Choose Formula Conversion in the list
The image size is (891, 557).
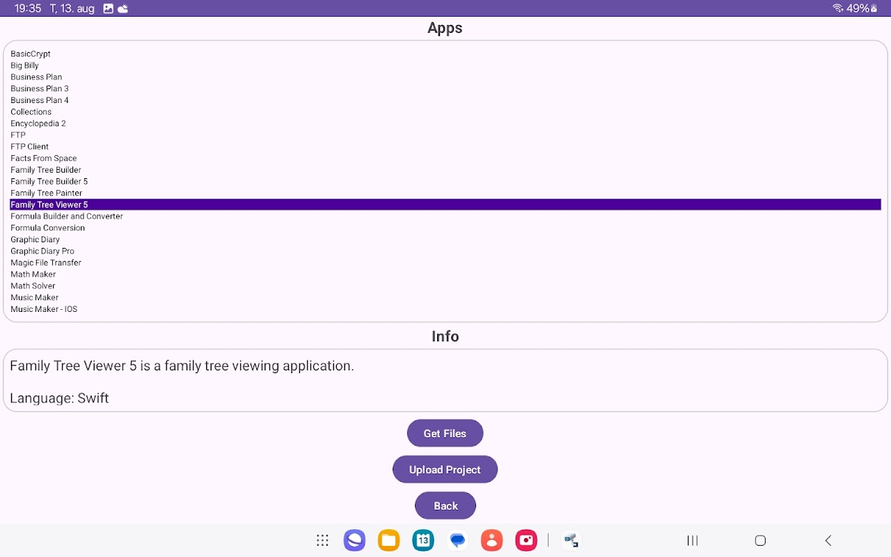pyautogui.click(x=445, y=228)
